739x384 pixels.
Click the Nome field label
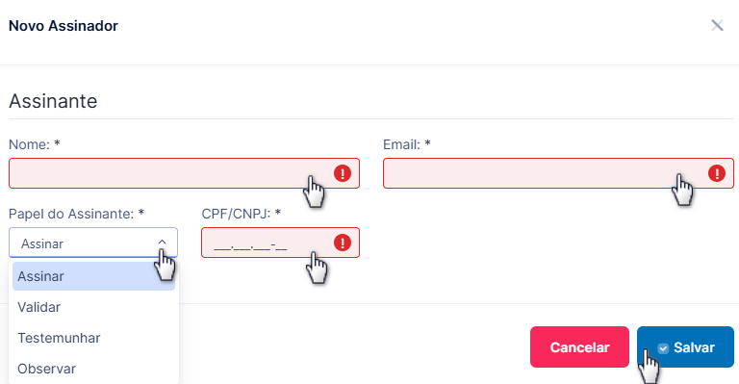35,144
